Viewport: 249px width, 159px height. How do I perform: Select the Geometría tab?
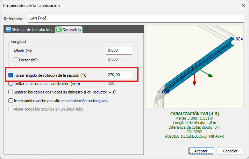pos(69,30)
